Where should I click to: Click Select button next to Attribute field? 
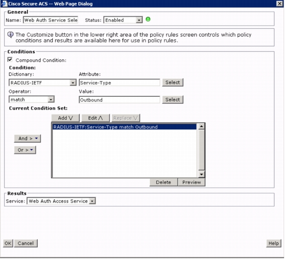click(x=173, y=82)
